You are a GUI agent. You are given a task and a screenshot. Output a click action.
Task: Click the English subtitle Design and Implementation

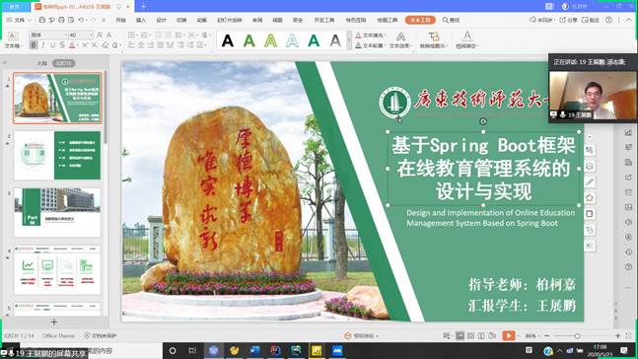pyautogui.click(x=491, y=218)
